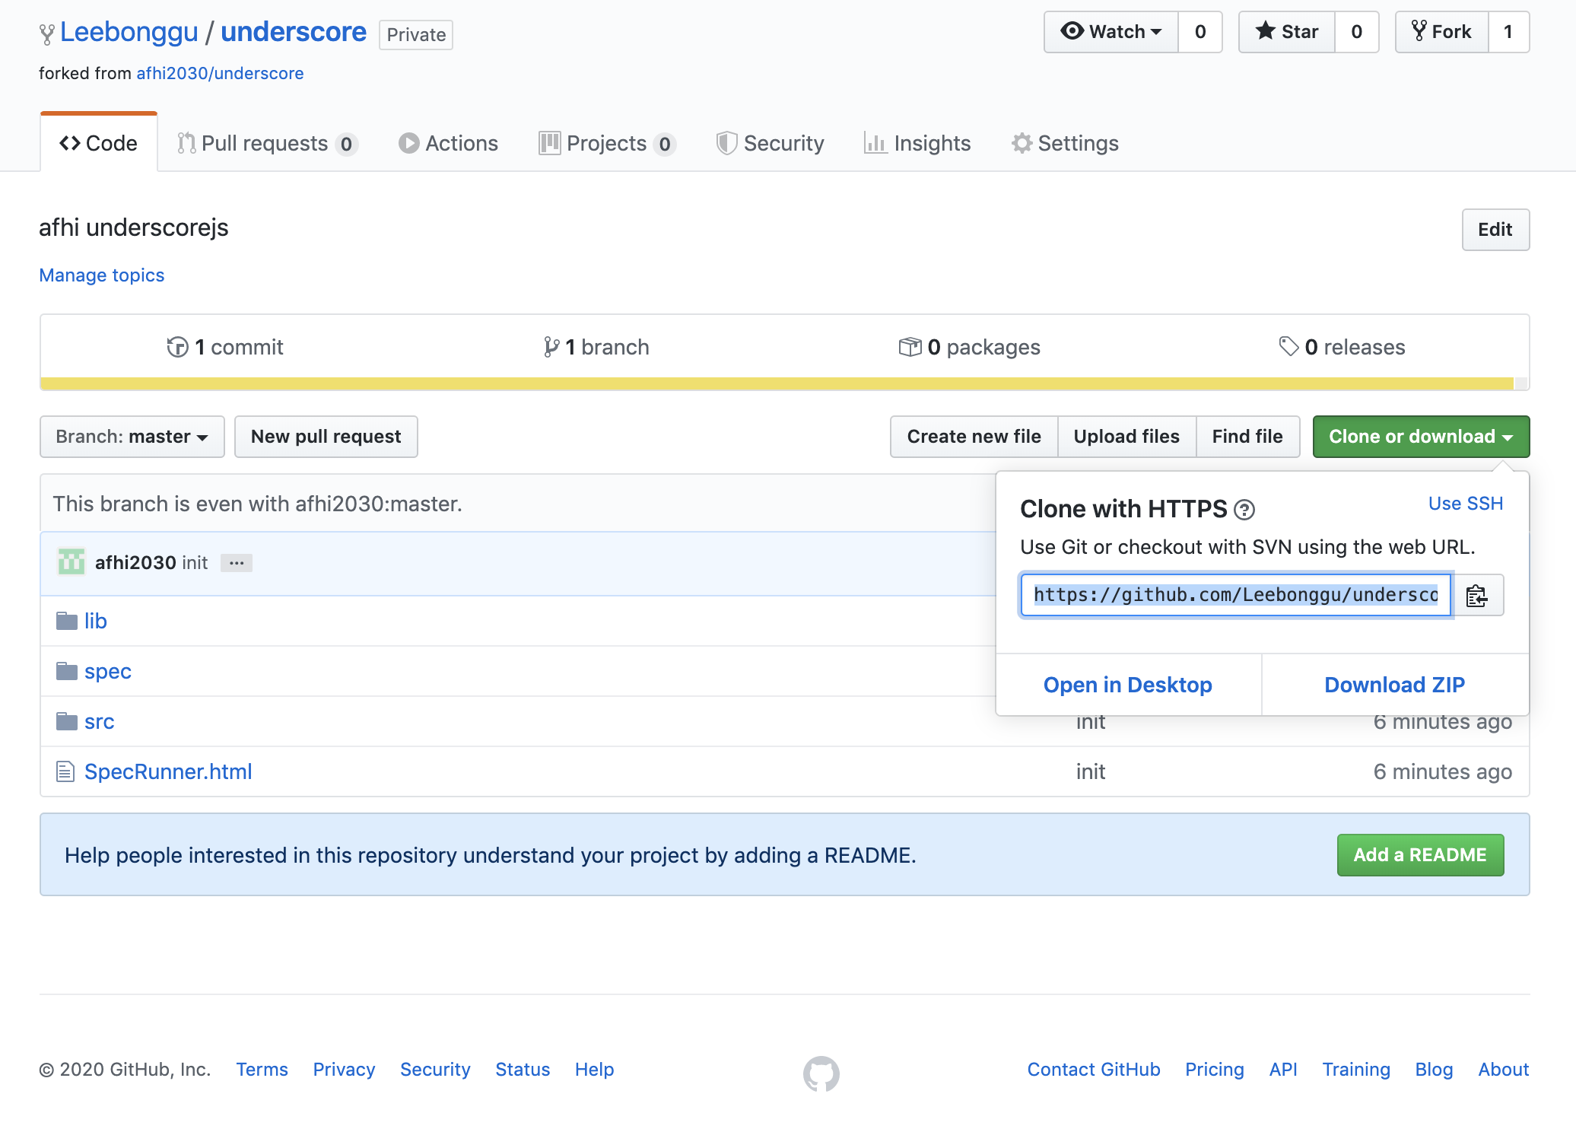Click the lib folder icon
Image resolution: width=1576 pixels, height=1129 pixels.
click(67, 621)
